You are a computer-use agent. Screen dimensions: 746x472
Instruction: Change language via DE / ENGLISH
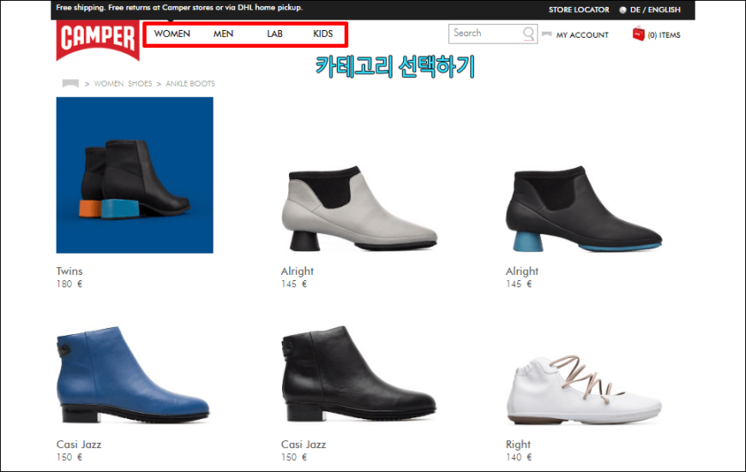click(655, 9)
